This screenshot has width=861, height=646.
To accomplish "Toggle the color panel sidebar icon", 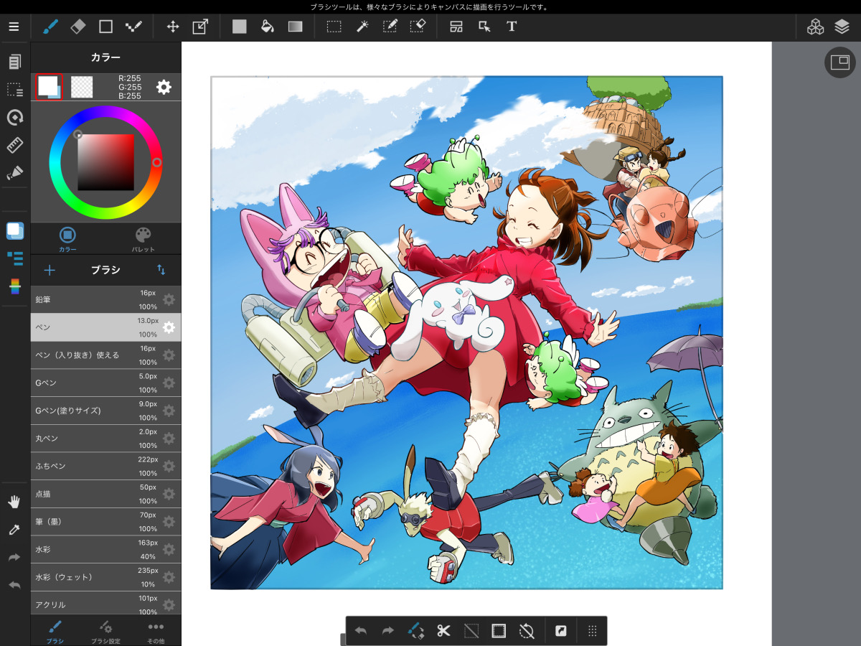I will pyautogui.click(x=14, y=230).
